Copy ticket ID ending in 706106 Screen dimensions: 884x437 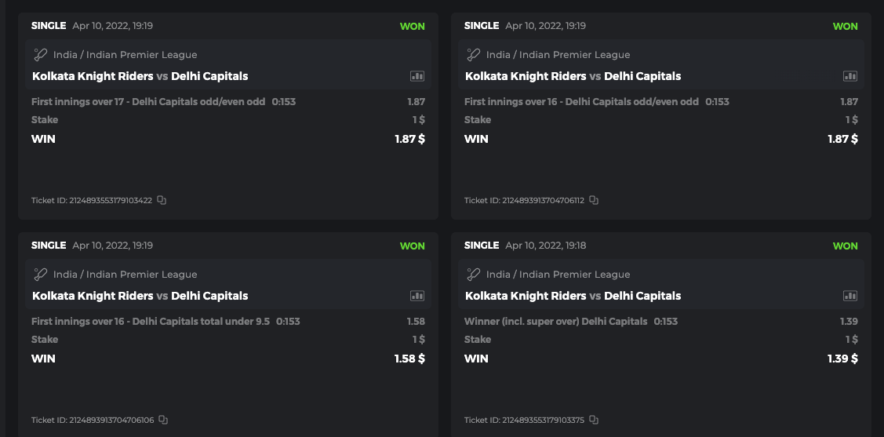pos(163,420)
